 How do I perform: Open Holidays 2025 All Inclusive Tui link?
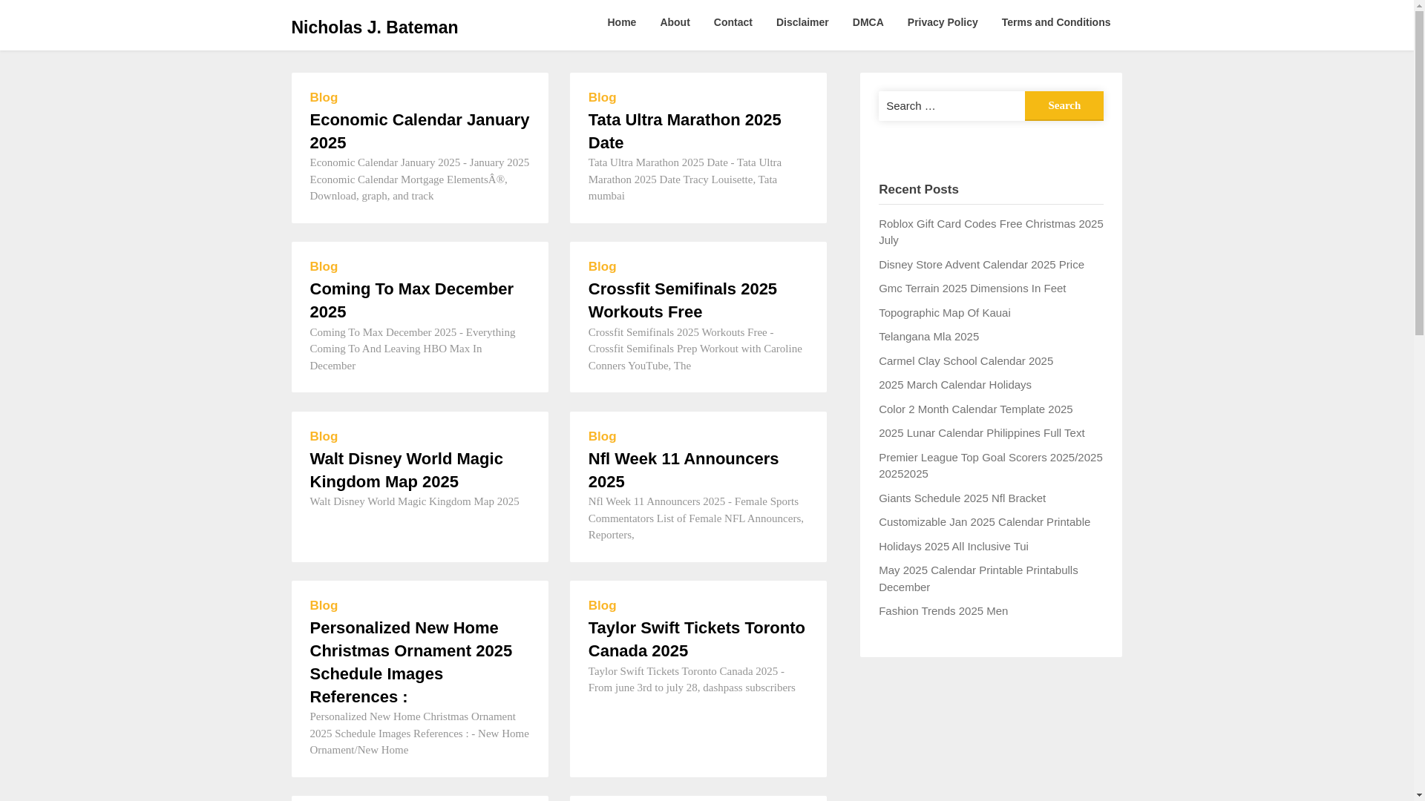pyautogui.click(x=953, y=546)
